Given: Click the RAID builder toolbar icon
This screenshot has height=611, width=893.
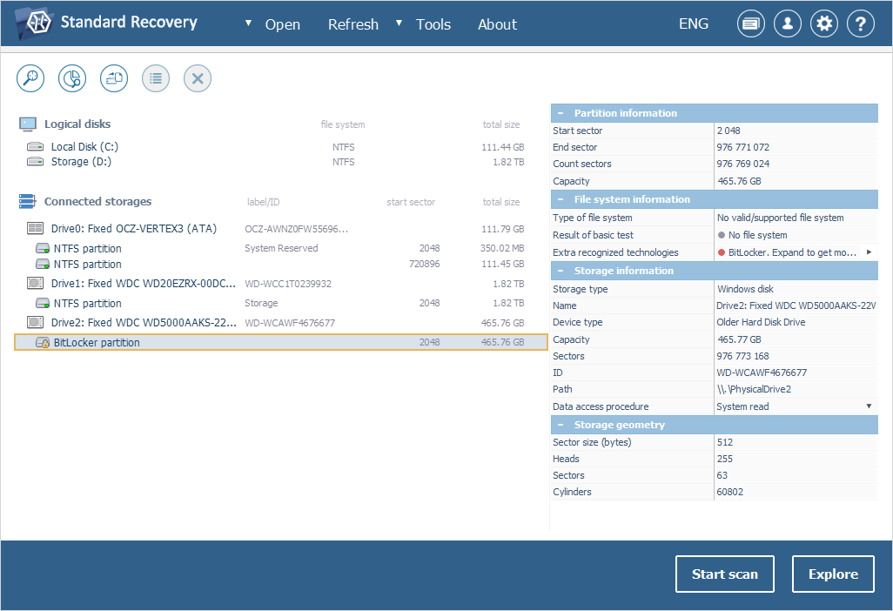Looking at the screenshot, I should tap(114, 78).
